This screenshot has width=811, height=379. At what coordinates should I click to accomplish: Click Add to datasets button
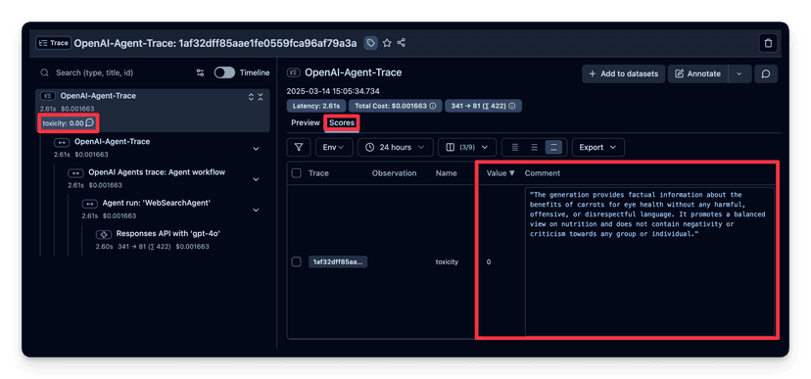click(624, 73)
